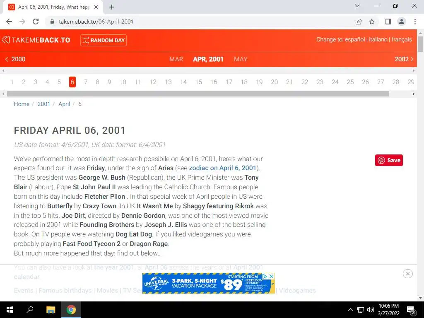The width and height of the screenshot is (424, 318).
Task: Bookmark this page with star icon
Action: click(372, 22)
